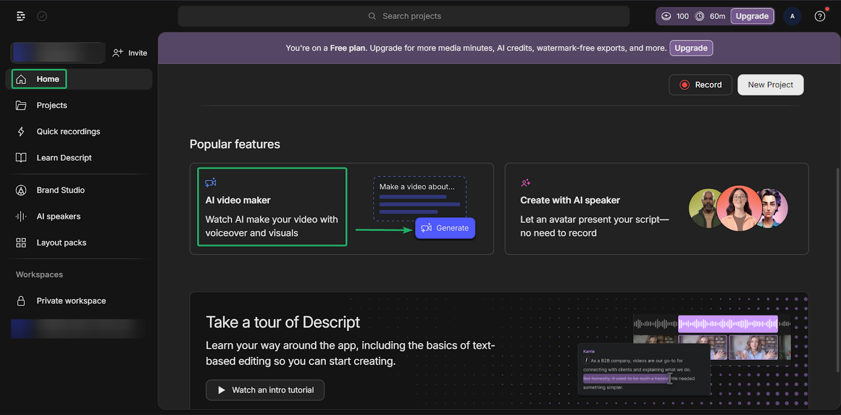Click the Projects folder icon

21,105
